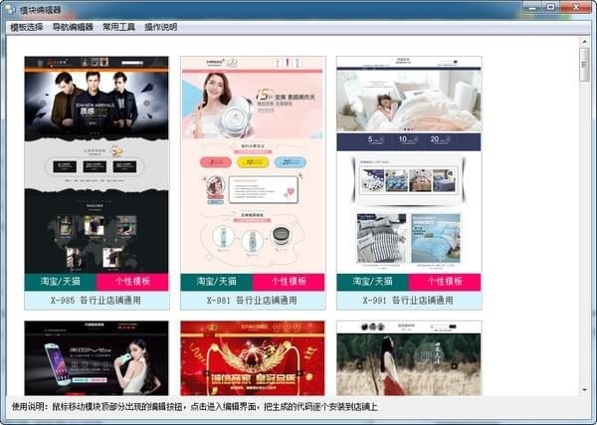Image resolution: width=597 pixels, height=425 pixels.
Task: Pick the smartphone template in second row
Action: 97,358
